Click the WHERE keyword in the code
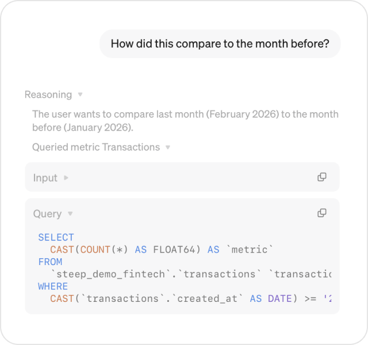Image resolution: width=368 pixels, height=345 pixels. coord(53,286)
